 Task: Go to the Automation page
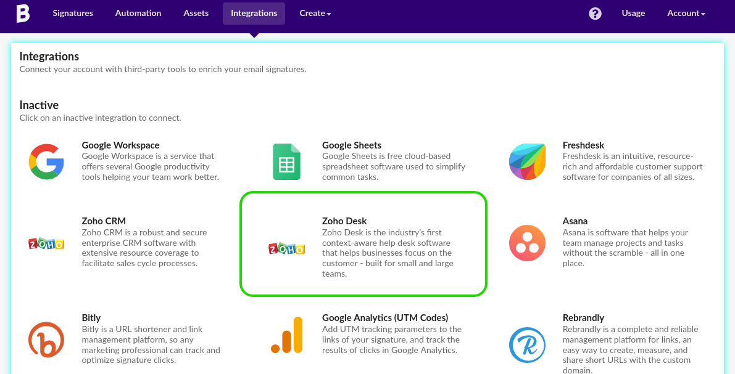tap(138, 13)
